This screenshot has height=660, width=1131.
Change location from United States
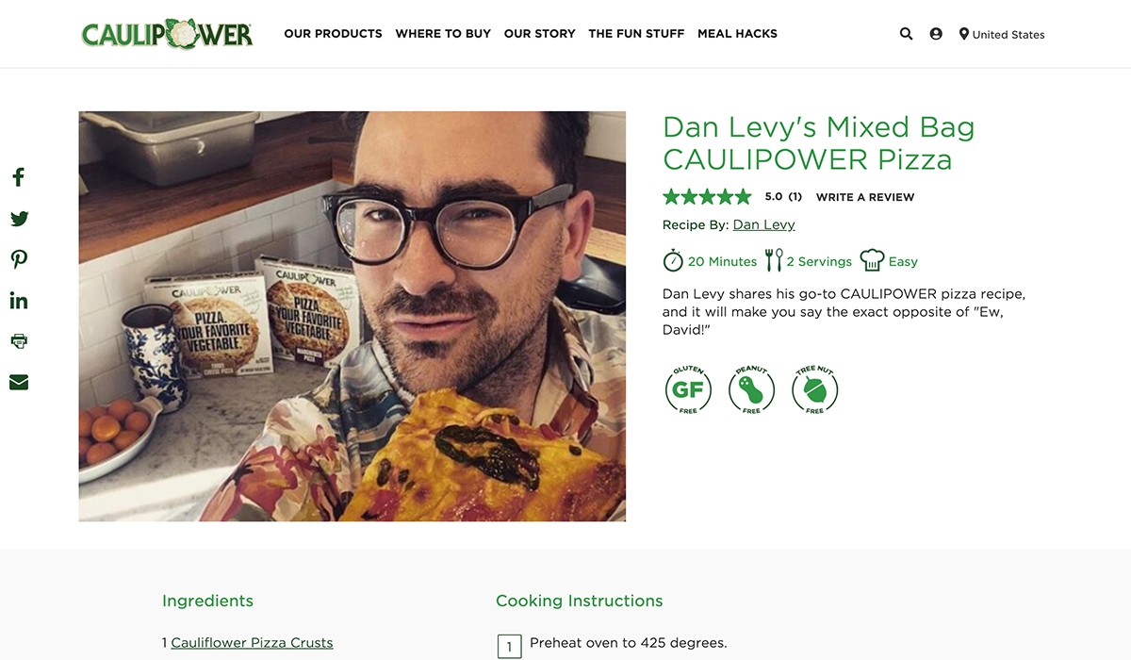pos(1002,34)
